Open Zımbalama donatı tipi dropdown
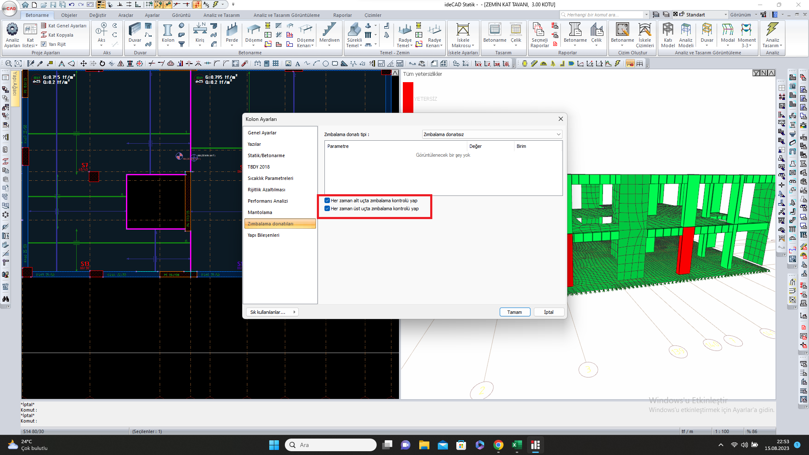 (492, 134)
